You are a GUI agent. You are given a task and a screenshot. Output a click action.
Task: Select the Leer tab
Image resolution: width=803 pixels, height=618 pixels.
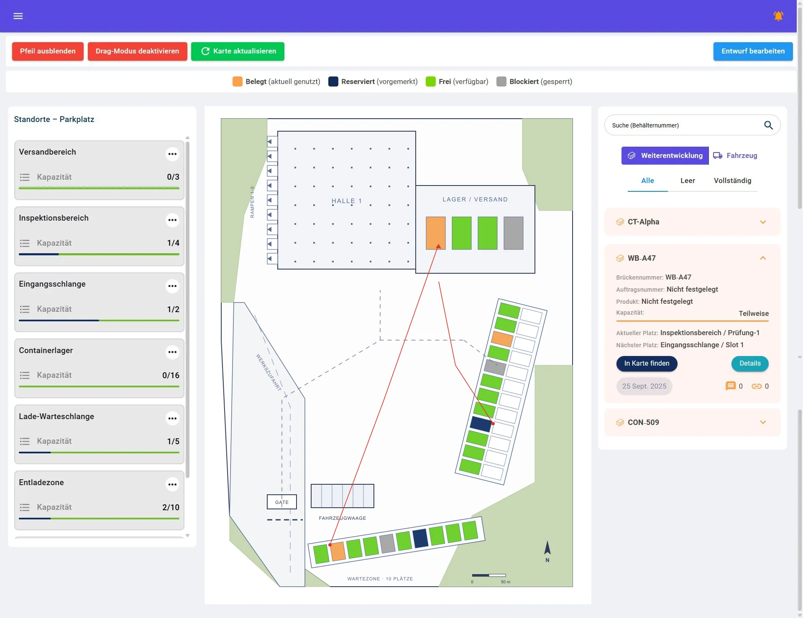pyautogui.click(x=687, y=181)
